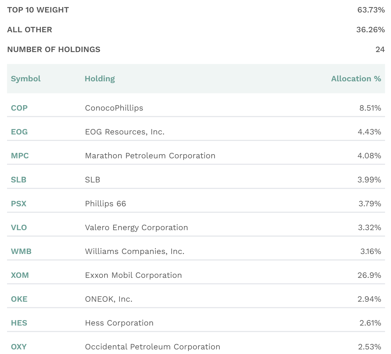Image resolution: width=391 pixels, height=354 pixels.
Task: Click the NUMBER OF HOLDINGS label
Action: tap(54, 49)
